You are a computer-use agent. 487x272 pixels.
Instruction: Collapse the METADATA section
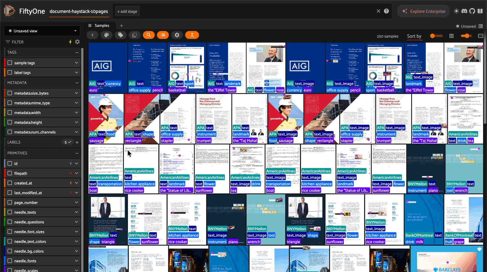tap(77, 83)
